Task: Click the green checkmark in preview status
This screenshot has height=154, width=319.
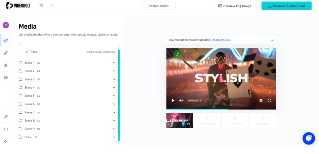Action: [272, 40]
